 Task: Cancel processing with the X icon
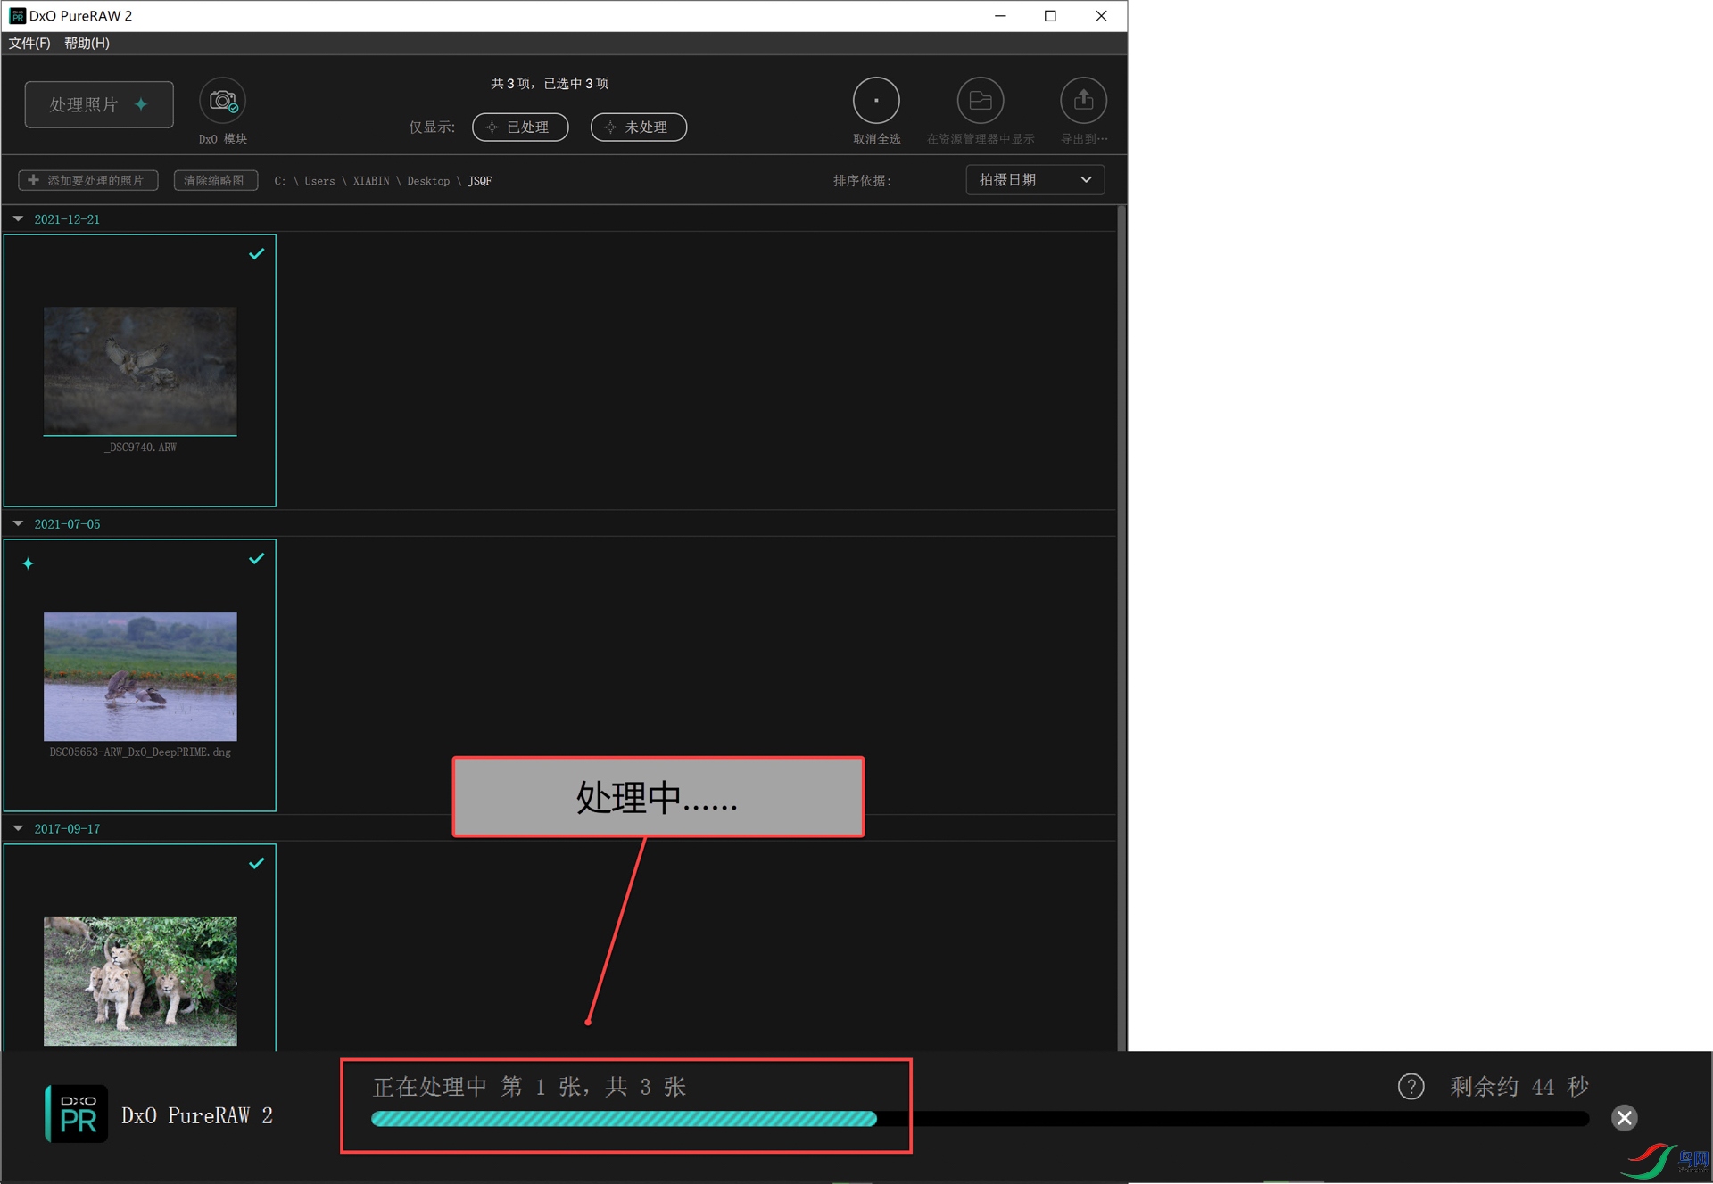point(1624,1117)
